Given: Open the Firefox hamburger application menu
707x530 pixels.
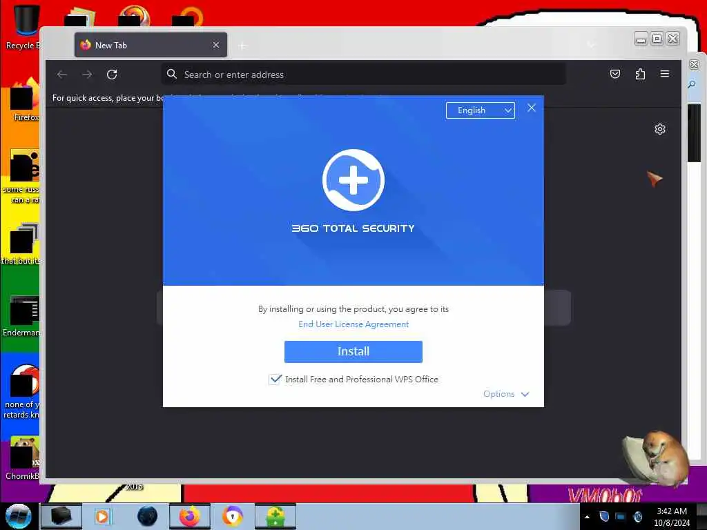Looking at the screenshot, I should coord(665,74).
